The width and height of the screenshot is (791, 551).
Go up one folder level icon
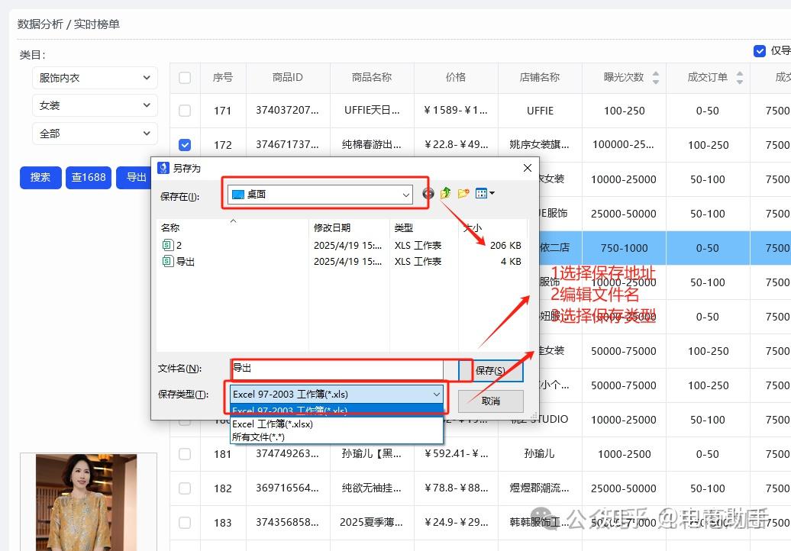(x=445, y=194)
